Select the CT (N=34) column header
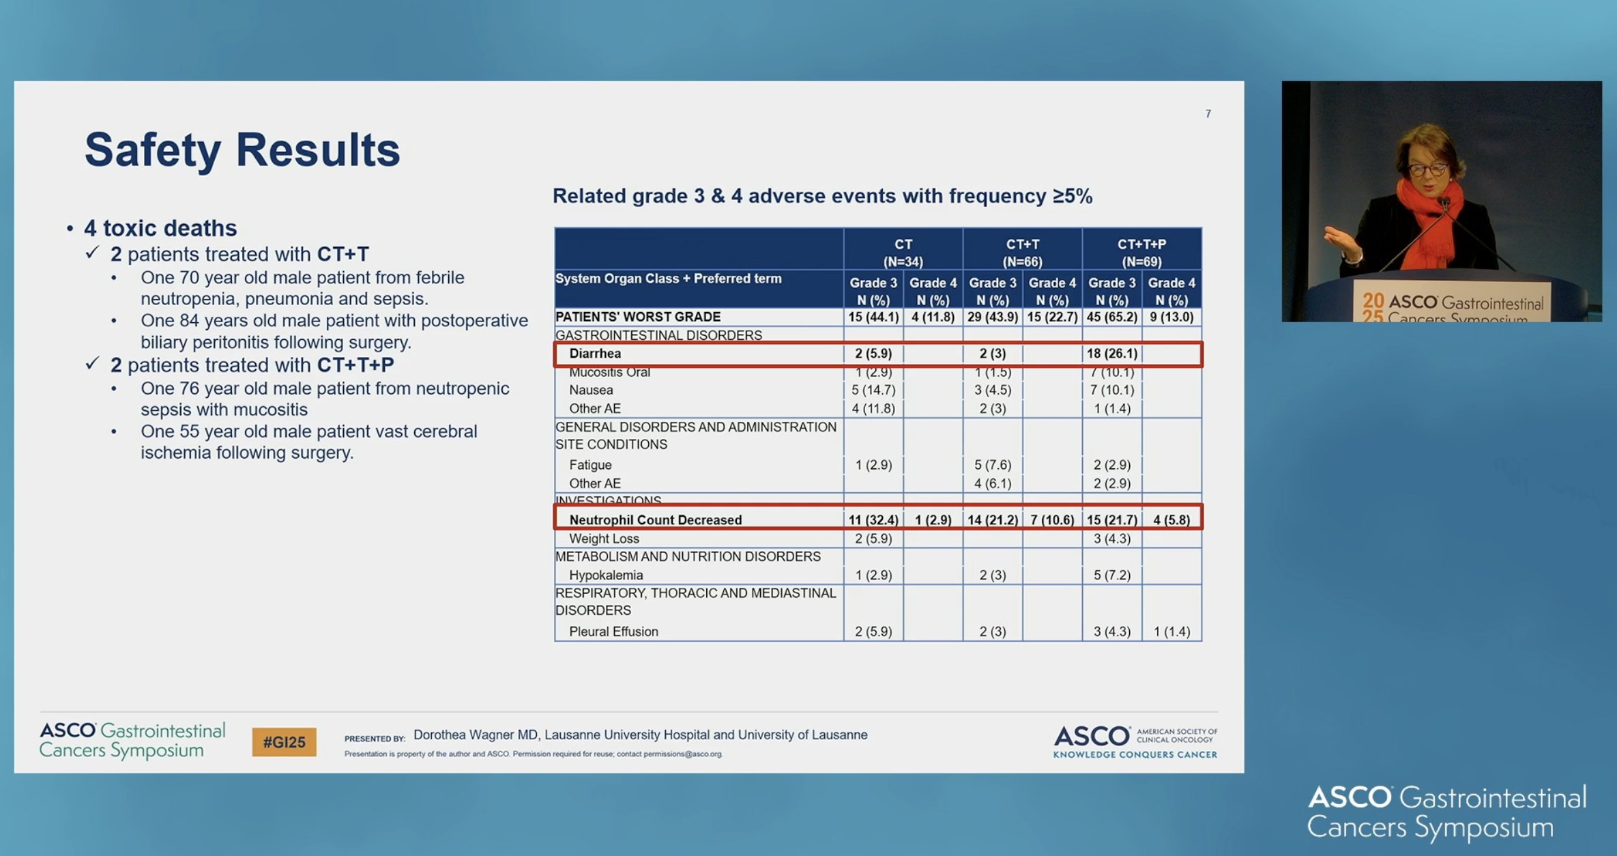This screenshot has width=1617, height=856. (x=903, y=252)
